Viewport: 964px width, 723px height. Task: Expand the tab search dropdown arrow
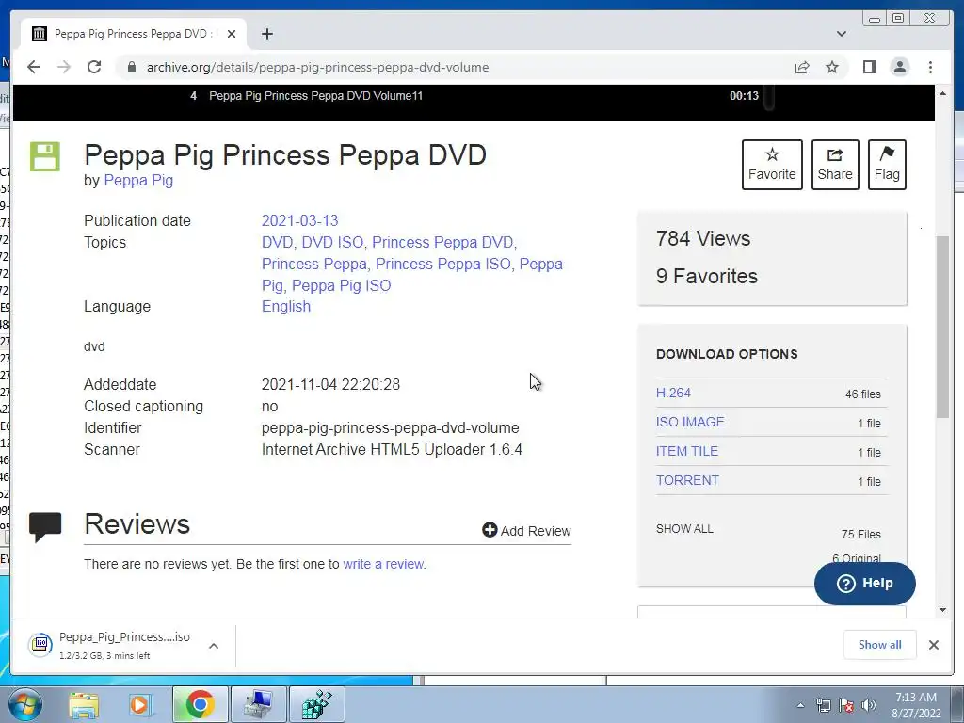[x=841, y=34]
